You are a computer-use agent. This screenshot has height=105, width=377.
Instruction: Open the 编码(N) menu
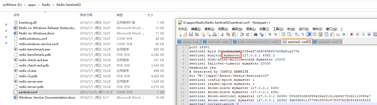(x=237, y=29)
